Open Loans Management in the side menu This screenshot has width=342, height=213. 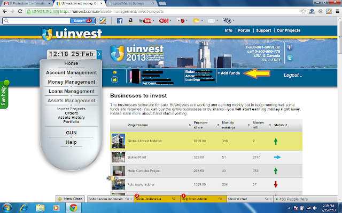point(71,91)
